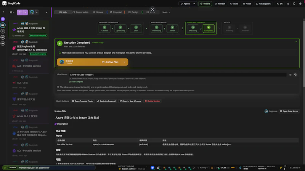Click the Refresh button

click(x=220, y=3)
